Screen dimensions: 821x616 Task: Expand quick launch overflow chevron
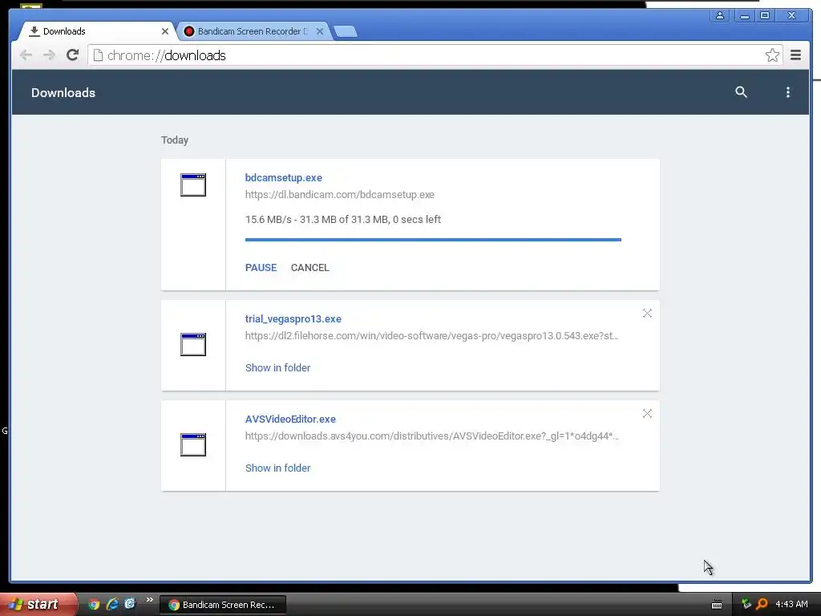150,600
